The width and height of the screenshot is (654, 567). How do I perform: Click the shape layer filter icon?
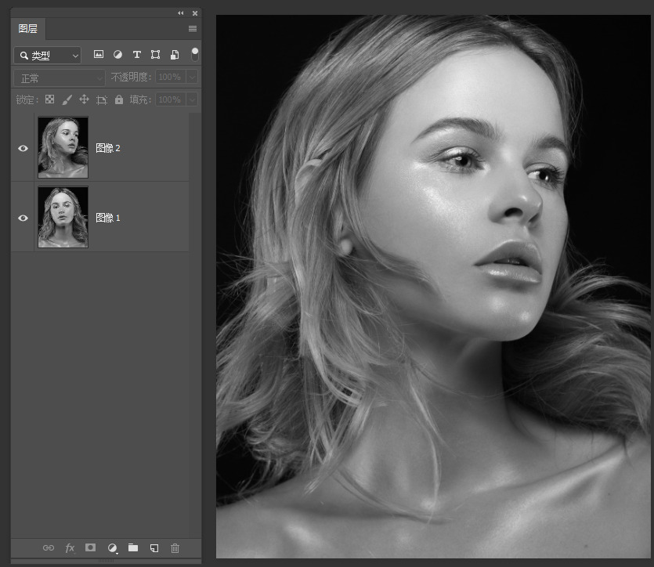(155, 55)
